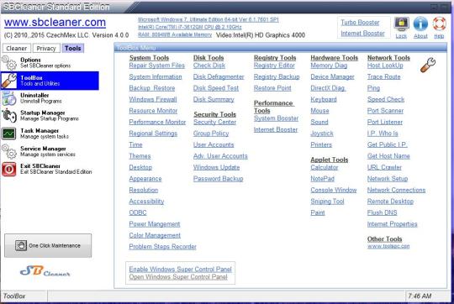This screenshot has height=304, width=454.
Task: Open Windows Firewall link
Action: 153,99
